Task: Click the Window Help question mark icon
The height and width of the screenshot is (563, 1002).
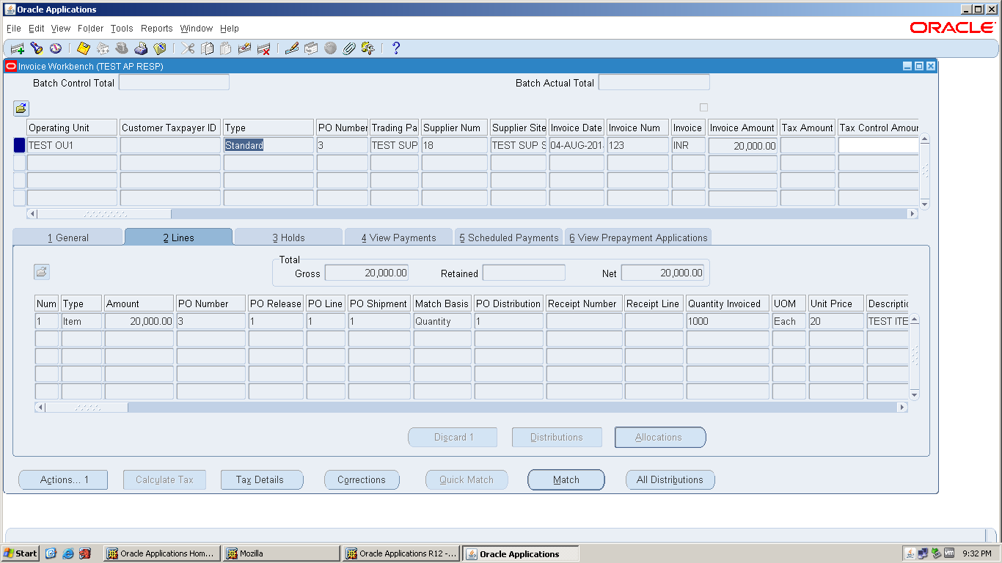Action: pos(396,48)
